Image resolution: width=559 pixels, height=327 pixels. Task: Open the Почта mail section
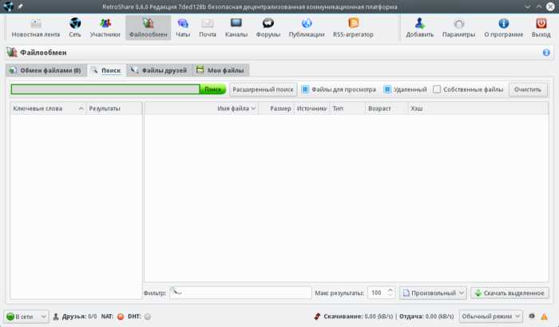[x=208, y=28]
